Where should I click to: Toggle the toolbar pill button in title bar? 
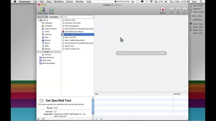(x=186, y=5)
